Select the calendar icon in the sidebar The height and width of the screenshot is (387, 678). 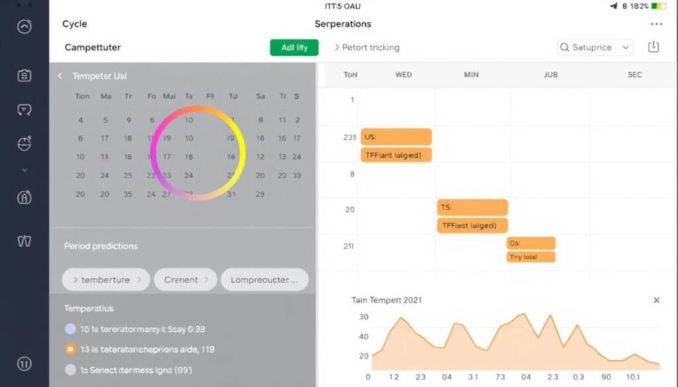tap(24, 75)
